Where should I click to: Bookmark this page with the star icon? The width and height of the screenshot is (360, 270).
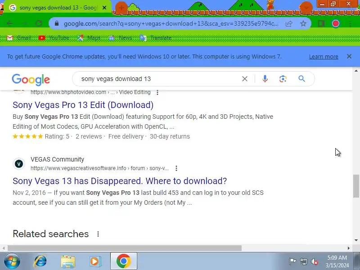tap(303, 23)
